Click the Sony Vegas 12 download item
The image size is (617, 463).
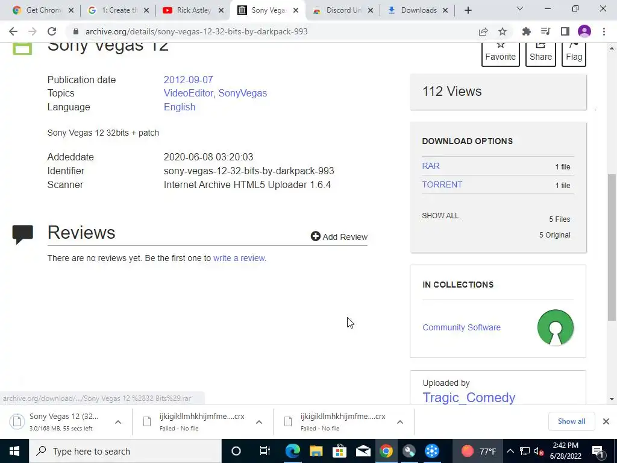(59, 421)
